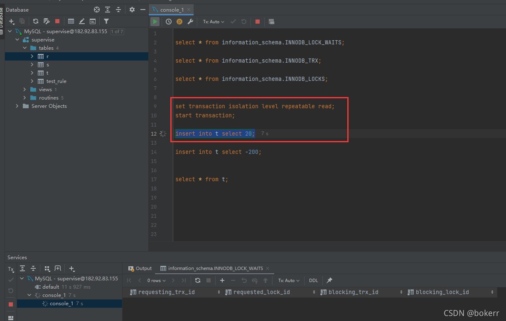Select the information_schema.INNODB_LOCK_WAITS result tab
This screenshot has width=506, height=321.
pyautogui.click(x=215, y=268)
